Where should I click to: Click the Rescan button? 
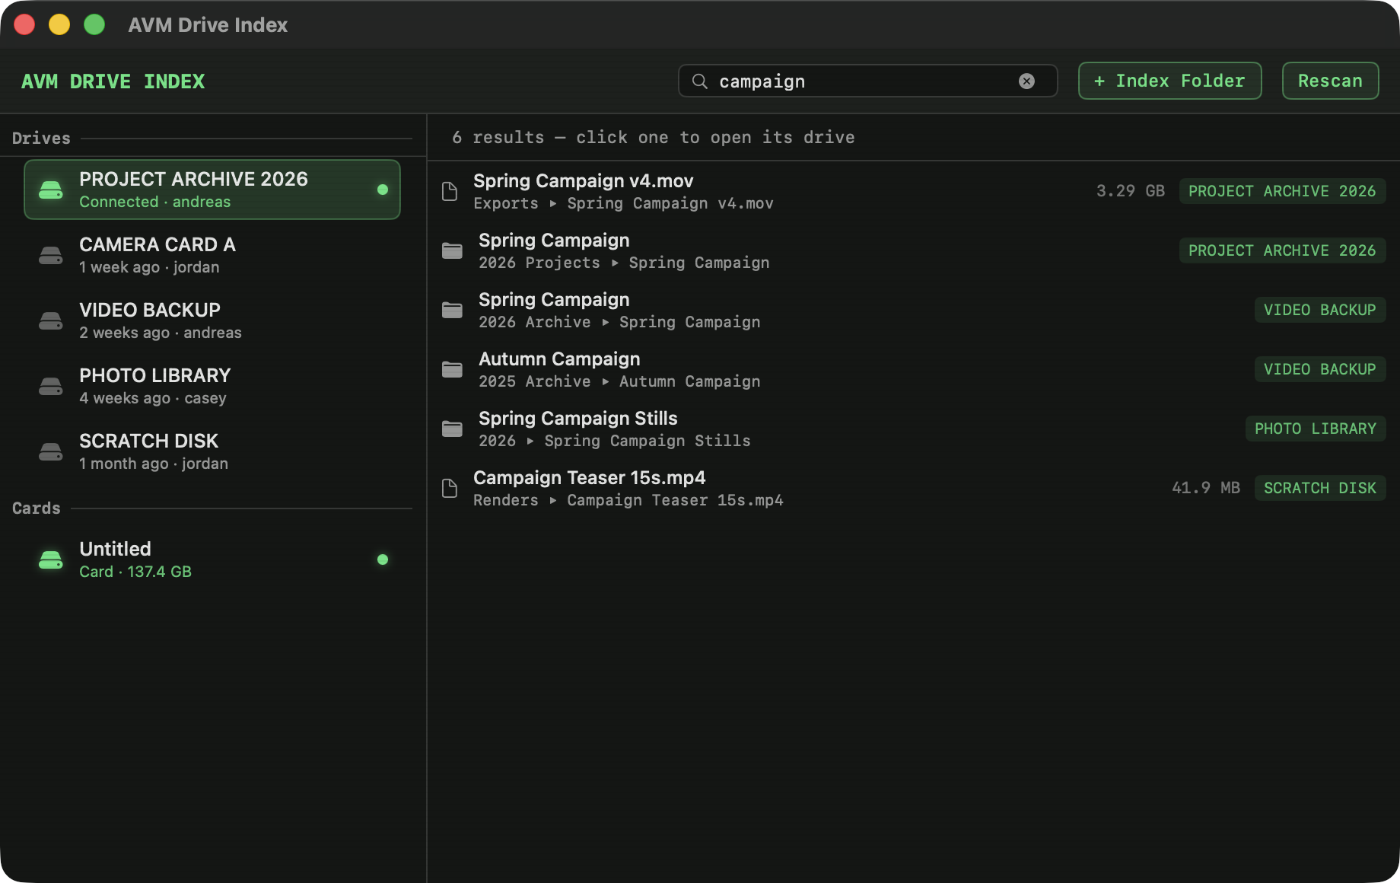[x=1330, y=81]
